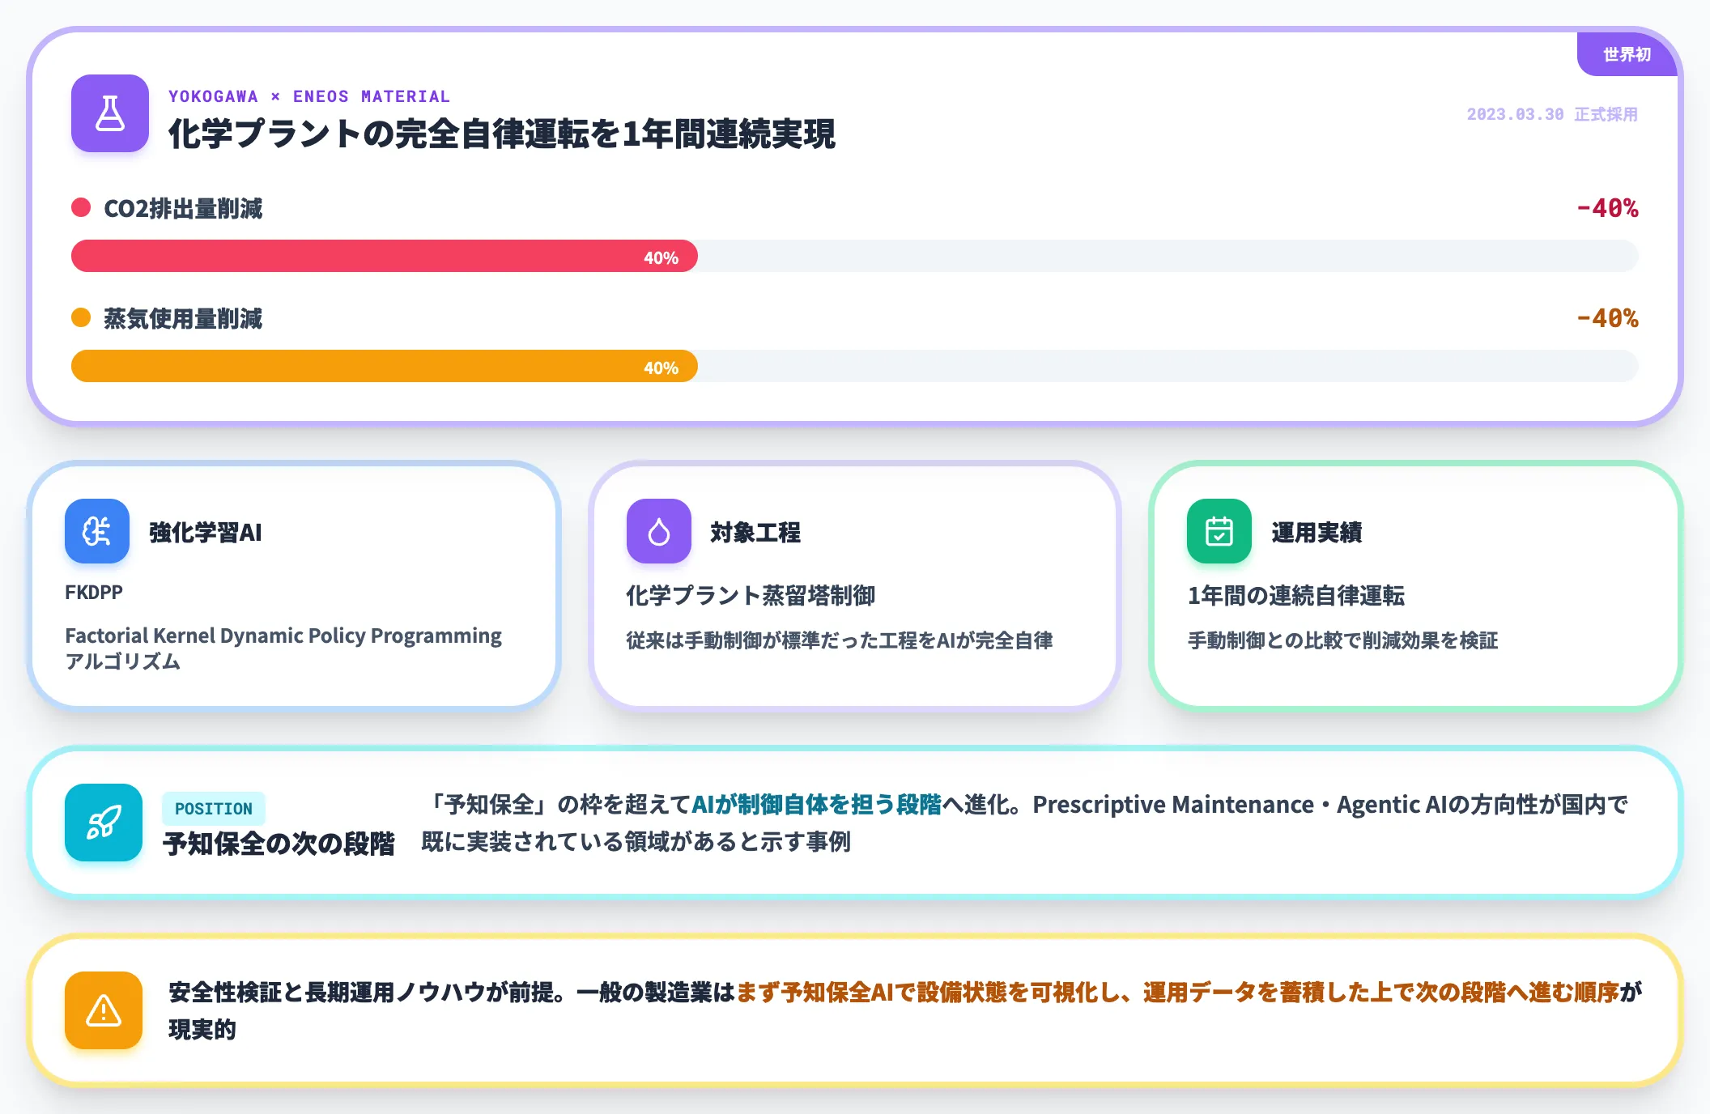The image size is (1710, 1114).
Task: Click the teal rocket icon
Action: point(104,823)
